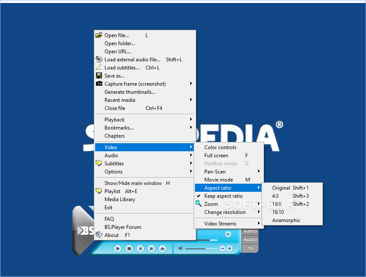Select Open folder... from the menu

[145, 43]
